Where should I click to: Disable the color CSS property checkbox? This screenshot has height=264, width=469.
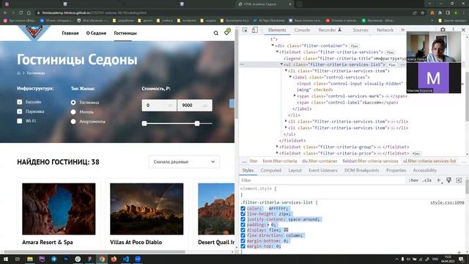click(243, 208)
